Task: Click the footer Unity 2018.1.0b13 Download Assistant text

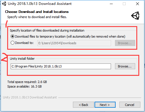Action: click(x=30, y=97)
